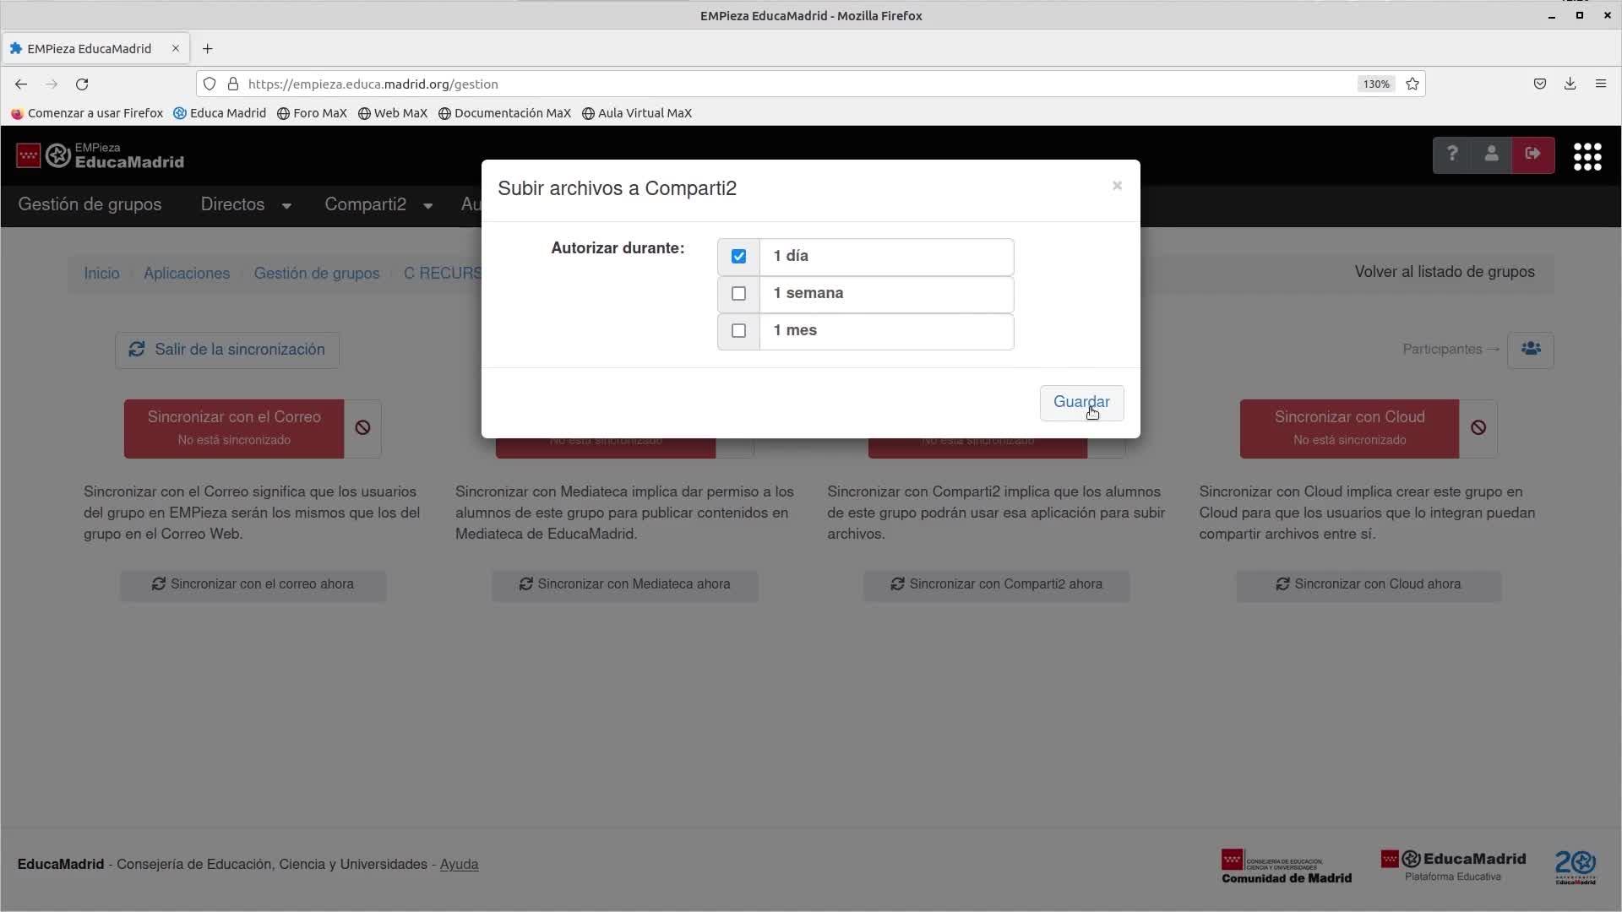Expand the Comparti2 dropdown menu
The width and height of the screenshot is (1622, 912).
pyautogui.click(x=378, y=205)
